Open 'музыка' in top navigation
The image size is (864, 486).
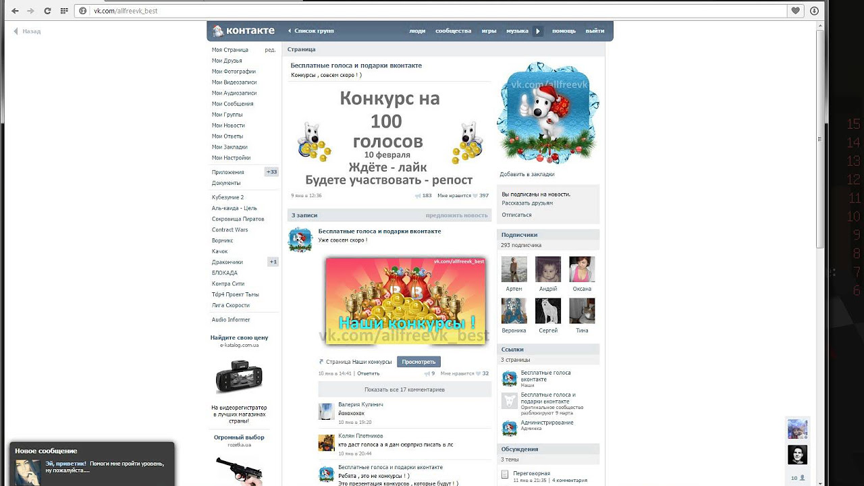pos(517,31)
